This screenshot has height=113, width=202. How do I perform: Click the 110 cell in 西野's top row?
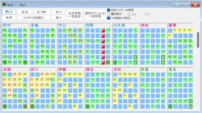108,30
